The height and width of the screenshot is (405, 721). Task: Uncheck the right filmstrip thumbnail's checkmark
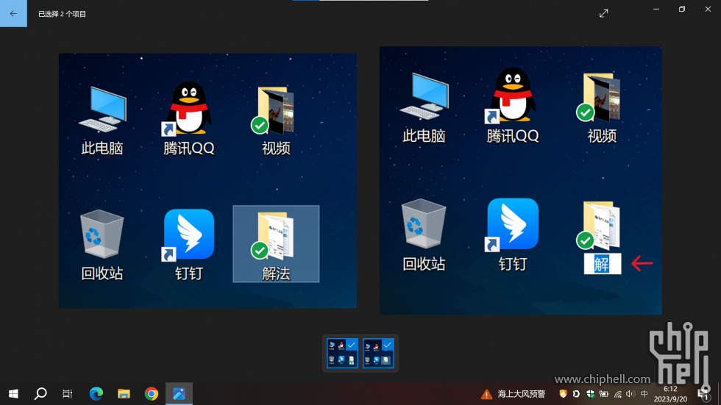coord(388,345)
